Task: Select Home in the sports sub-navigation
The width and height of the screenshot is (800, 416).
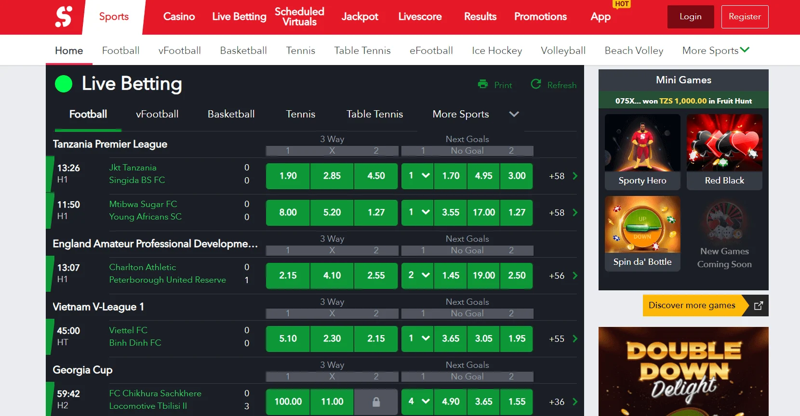Action: 69,51
